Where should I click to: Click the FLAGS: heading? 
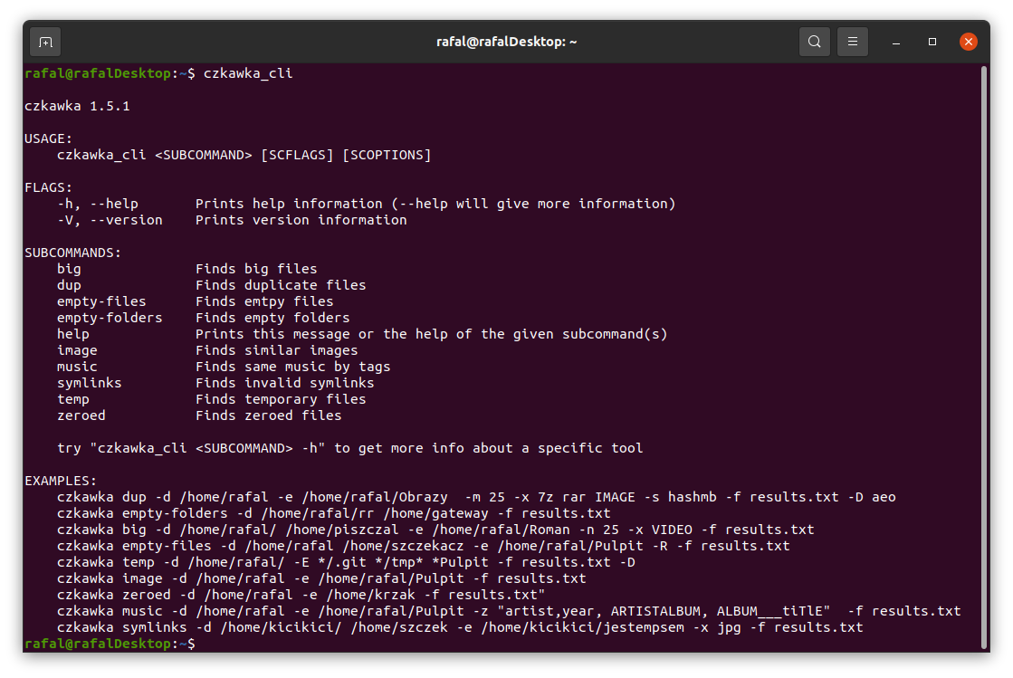coord(49,188)
